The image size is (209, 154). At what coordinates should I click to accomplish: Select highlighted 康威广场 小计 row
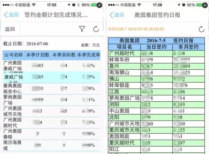pos(52,77)
